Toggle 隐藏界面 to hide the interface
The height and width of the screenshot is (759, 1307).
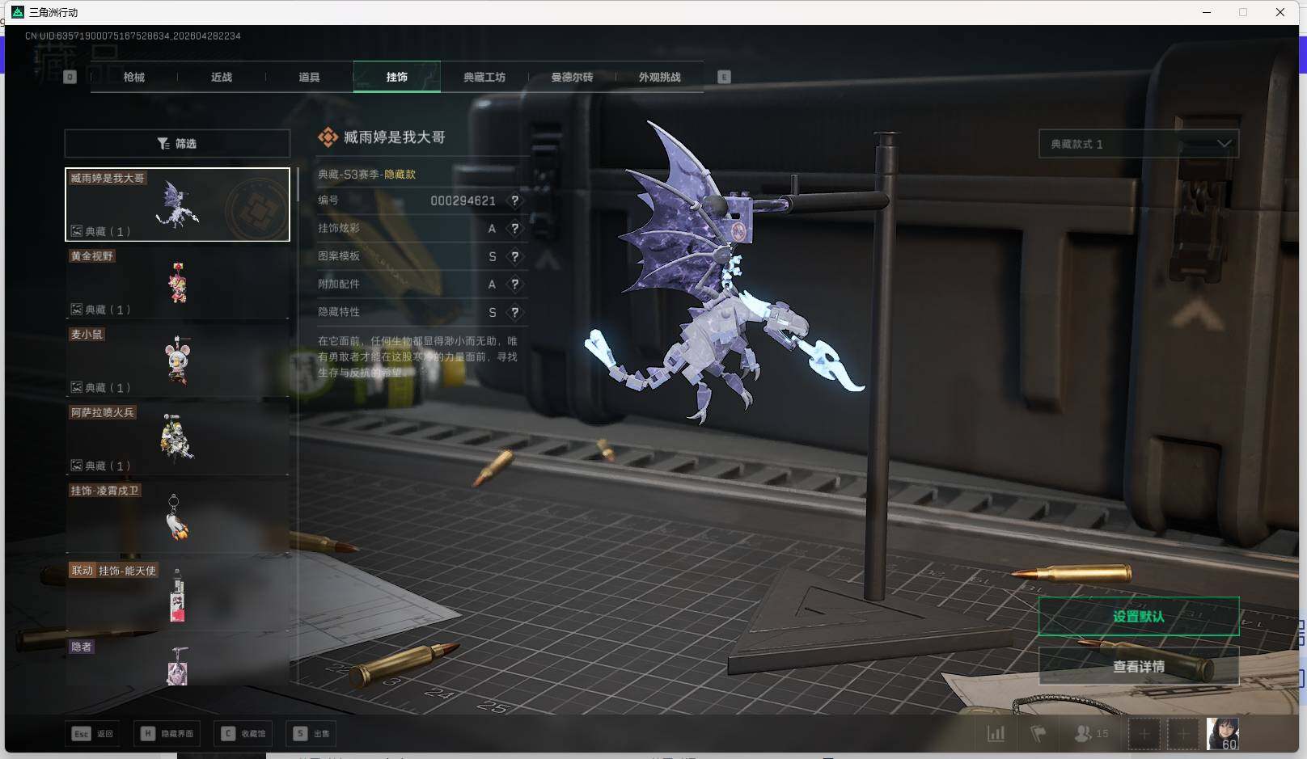[167, 734]
